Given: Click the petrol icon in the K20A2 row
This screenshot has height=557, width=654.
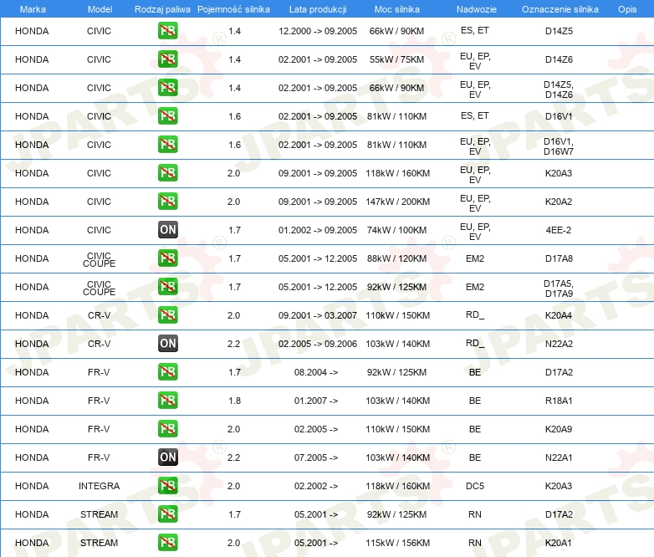Looking at the screenshot, I should [167, 201].
